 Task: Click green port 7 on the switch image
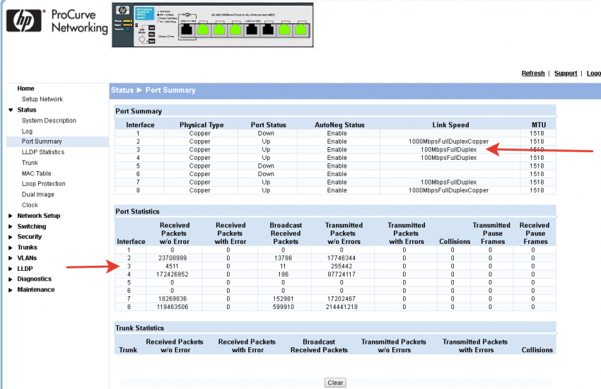285,30
